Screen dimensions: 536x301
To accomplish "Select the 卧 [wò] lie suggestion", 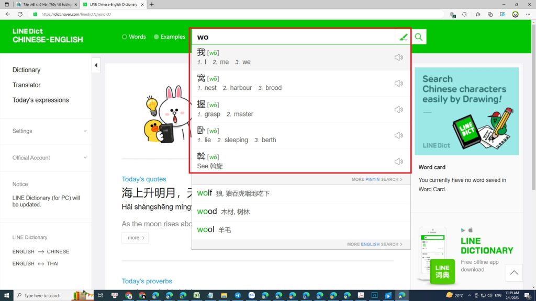I will pyautogui.click(x=300, y=135).
